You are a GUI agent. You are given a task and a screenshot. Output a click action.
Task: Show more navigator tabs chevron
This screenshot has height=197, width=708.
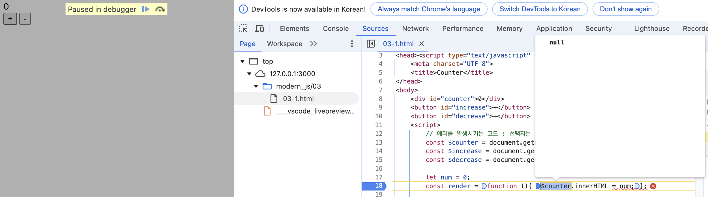pos(313,44)
